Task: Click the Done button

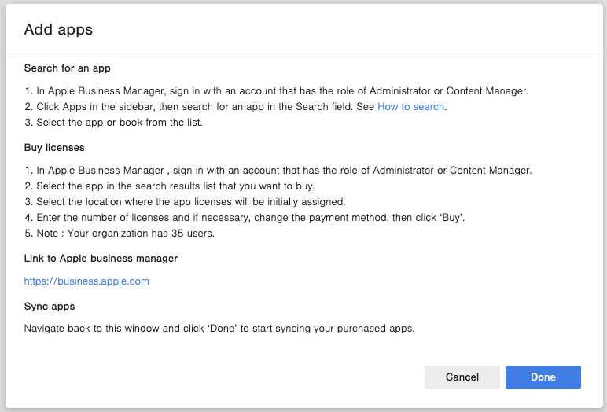Action: (543, 377)
